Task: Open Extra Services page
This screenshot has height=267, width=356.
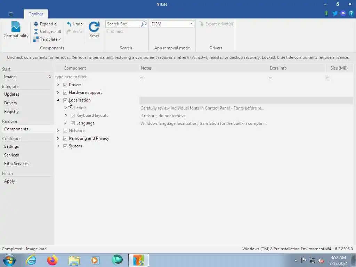Action: 27,164
